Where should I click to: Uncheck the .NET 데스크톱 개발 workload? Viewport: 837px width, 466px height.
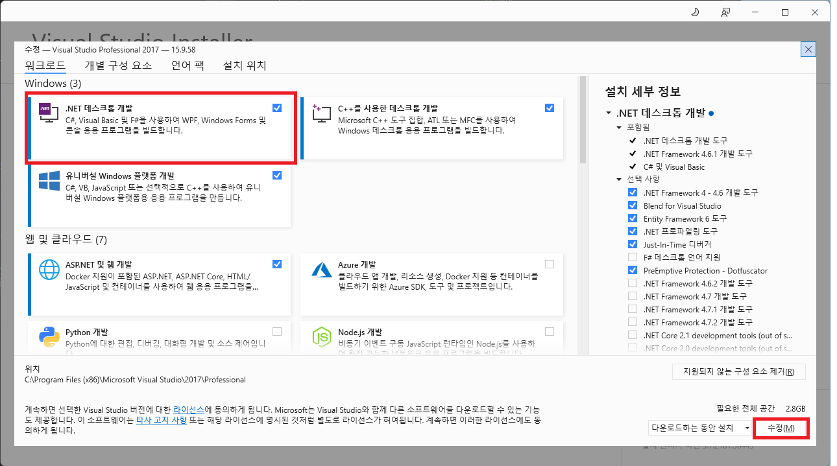tap(277, 108)
